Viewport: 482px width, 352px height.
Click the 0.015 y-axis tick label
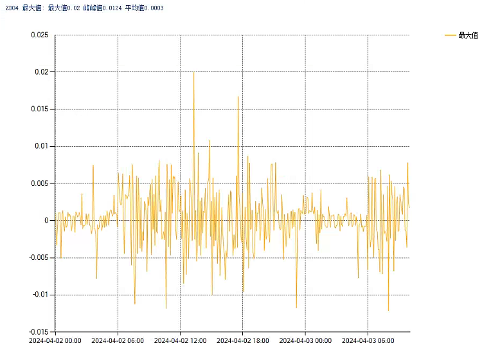point(40,109)
